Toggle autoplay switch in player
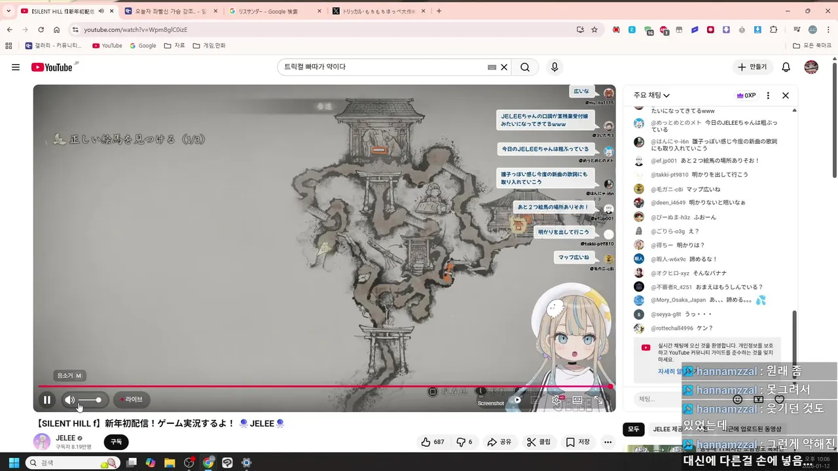838x471 pixels. [516, 400]
